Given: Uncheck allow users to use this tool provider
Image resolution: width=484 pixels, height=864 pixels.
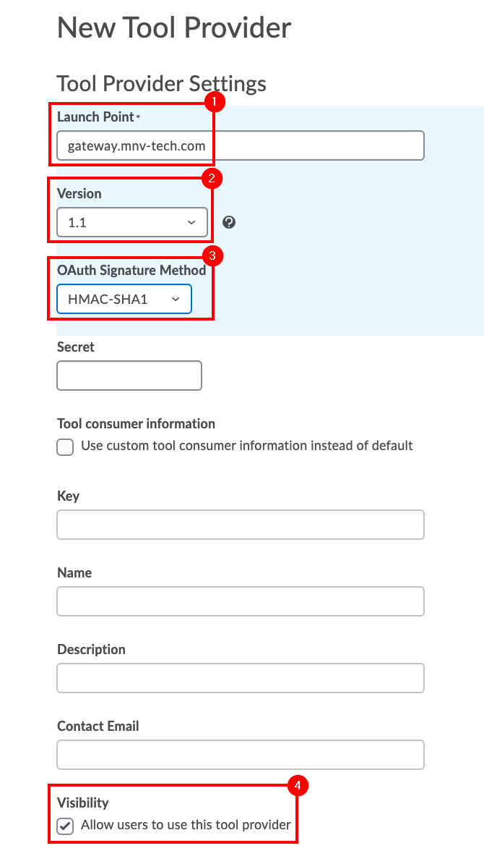Looking at the screenshot, I should coord(65,826).
